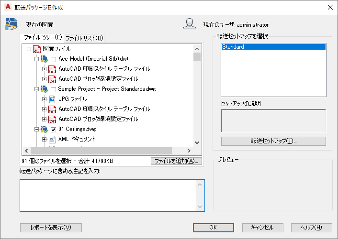Select the 図面ファイル tree label

(x=56, y=49)
